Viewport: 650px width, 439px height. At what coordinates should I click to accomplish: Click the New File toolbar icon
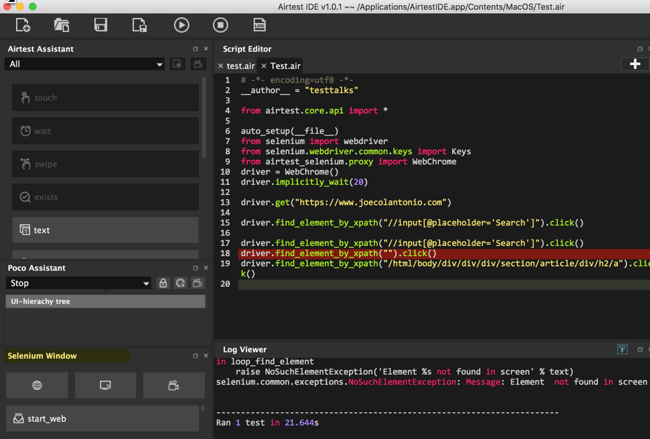23,25
